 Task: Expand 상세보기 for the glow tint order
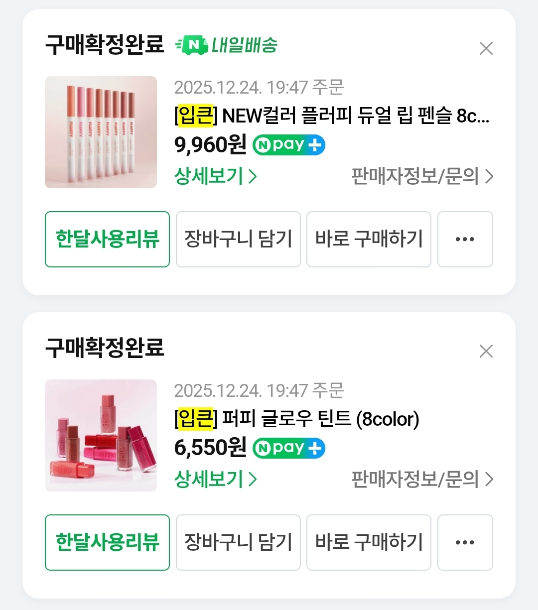(215, 479)
